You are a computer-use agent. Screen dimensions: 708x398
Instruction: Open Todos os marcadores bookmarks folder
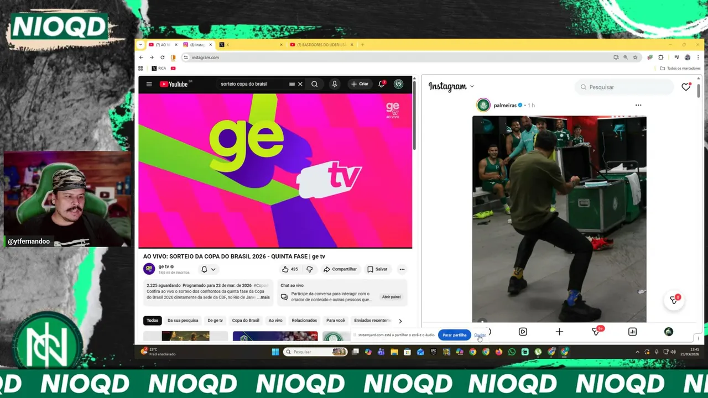tap(680, 68)
